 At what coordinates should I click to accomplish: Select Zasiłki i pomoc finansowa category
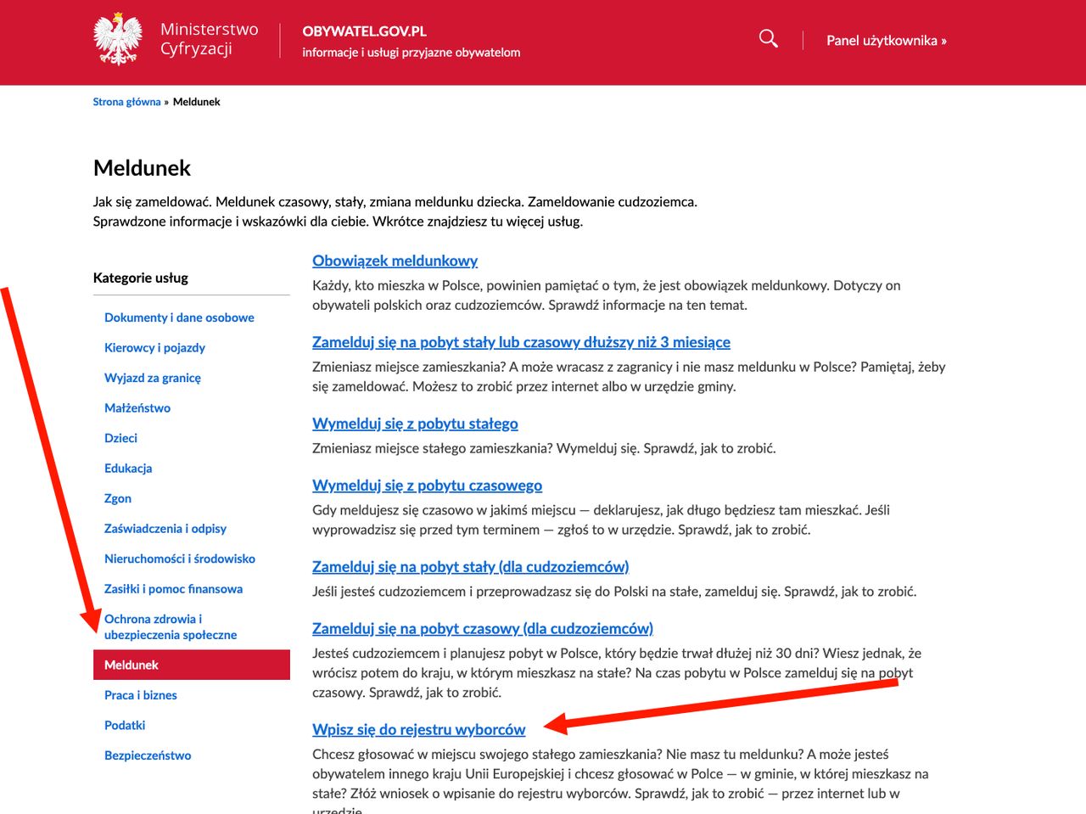click(x=173, y=589)
